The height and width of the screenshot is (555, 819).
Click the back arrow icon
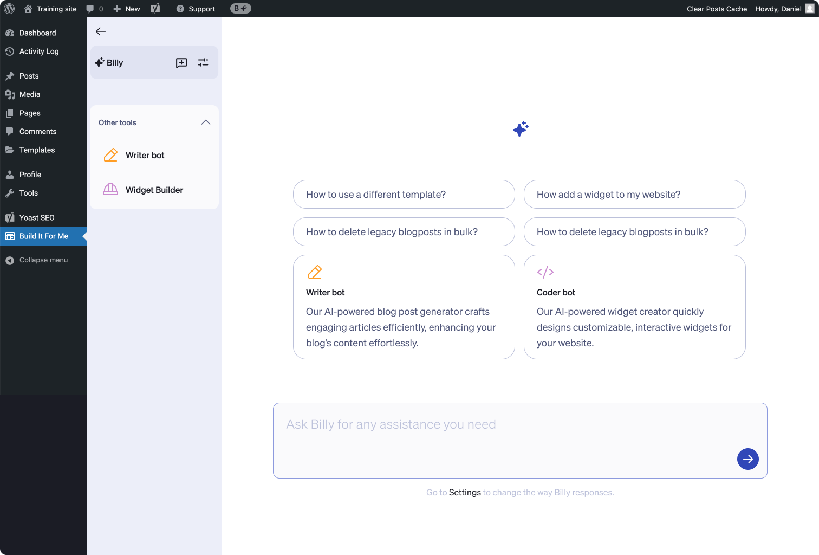point(101,31)
